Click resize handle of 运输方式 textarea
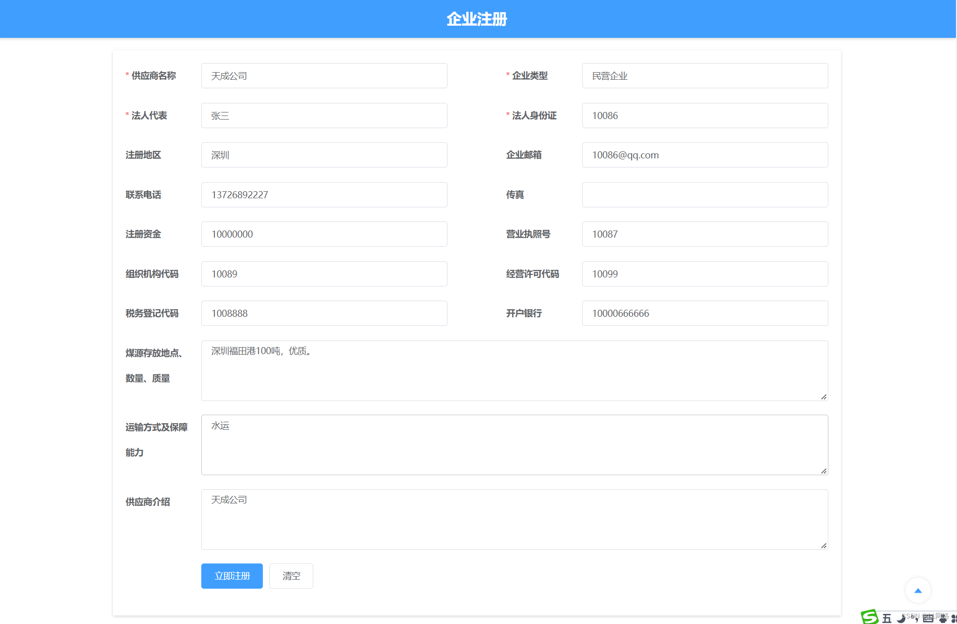Viewport: 957px width, 624px height. coord(823,471)
